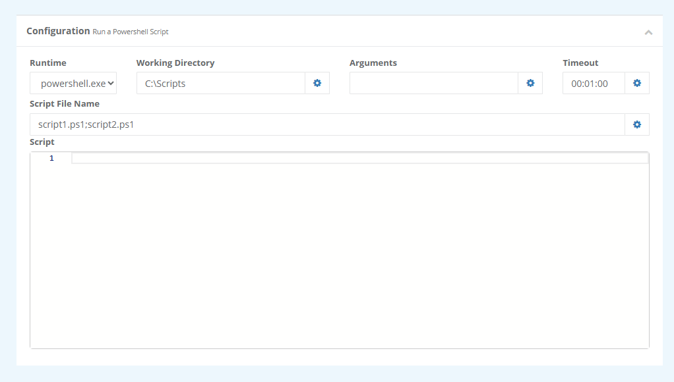This screenshot has height=382, width=674.
Task: Click line number 1 in the editor gutter
Action: (x=51, y=158)
